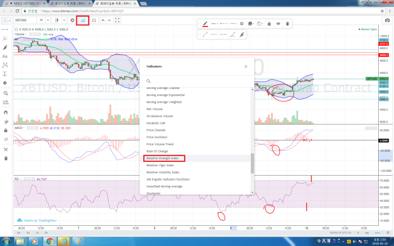Select Relative Vigor Index indicator
This screenshot has width=394, height=246.
click(160, 165)
